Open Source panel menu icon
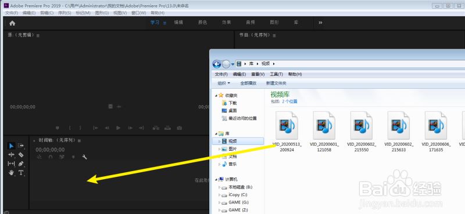This screenshot has height=214, width=465. (38, 35)
